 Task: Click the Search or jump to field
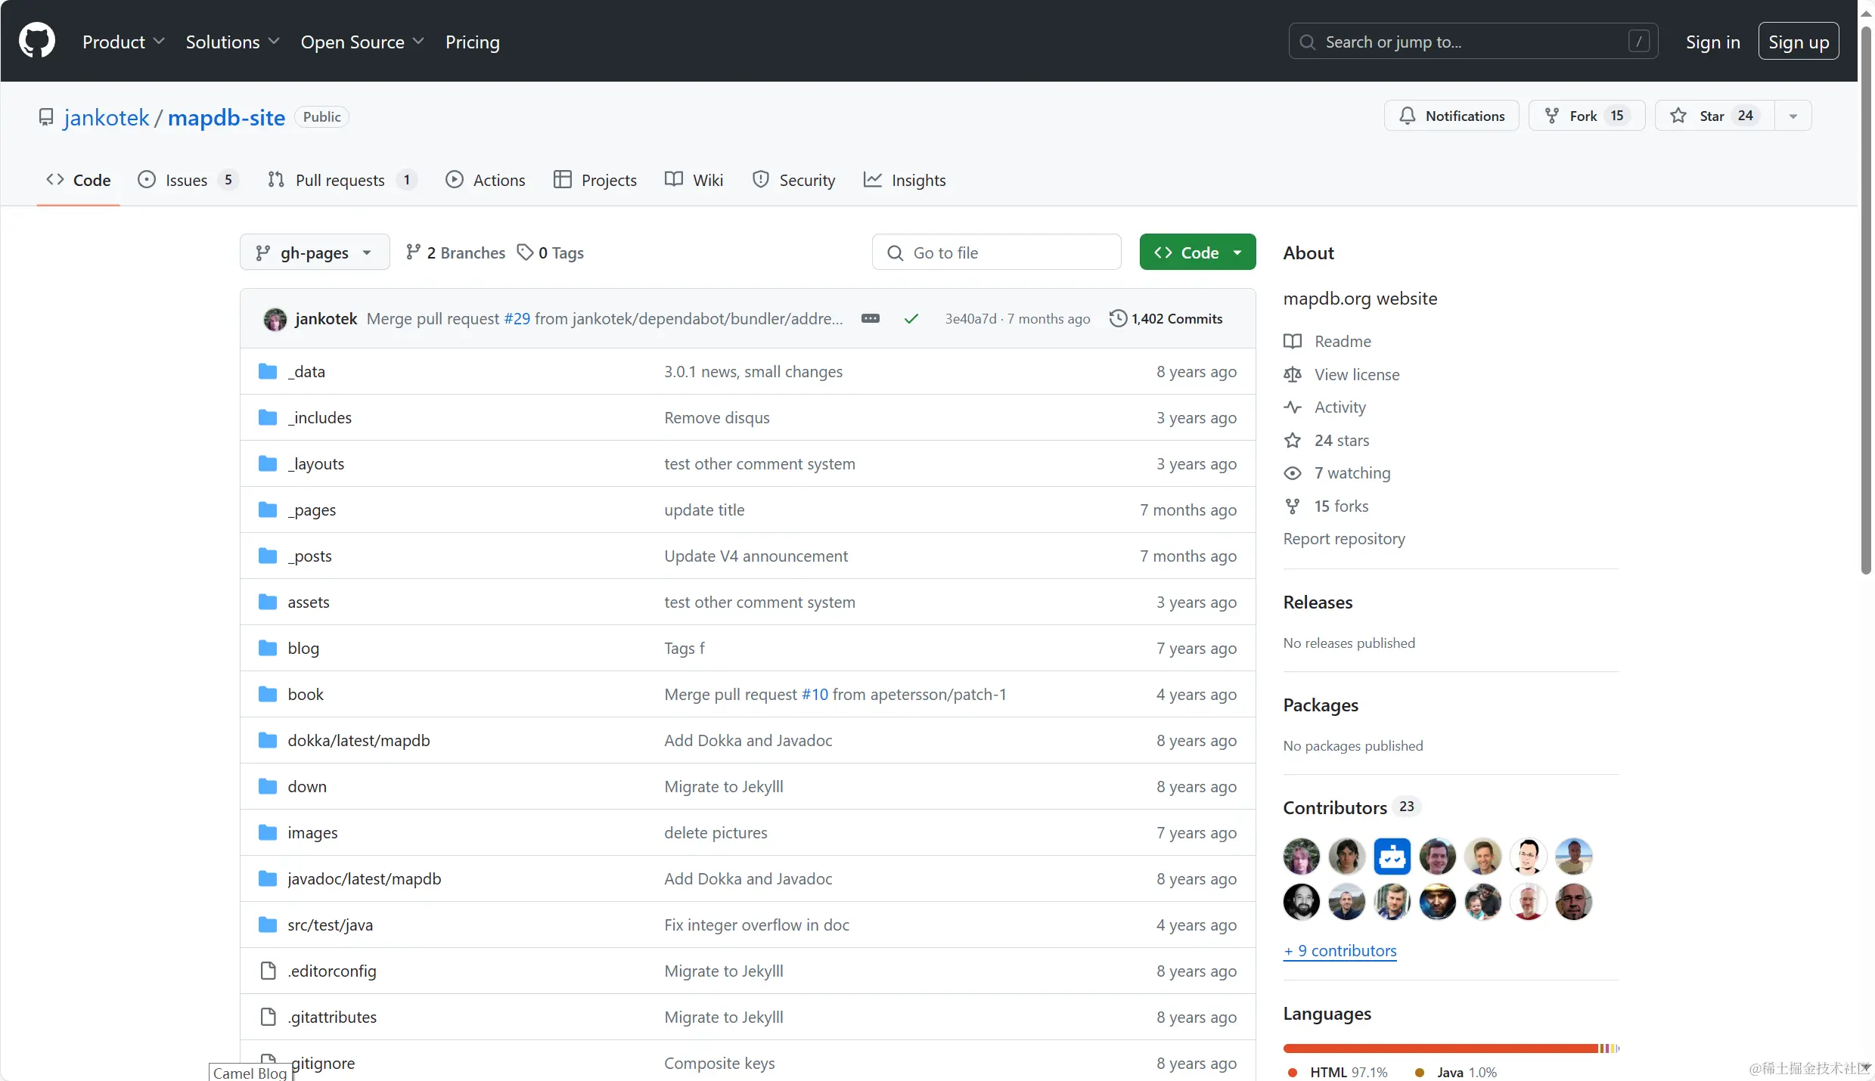[1473, 42]
